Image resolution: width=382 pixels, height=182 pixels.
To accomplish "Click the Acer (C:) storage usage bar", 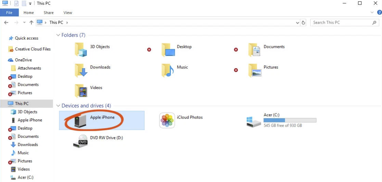I will click(x=290, y=120).
